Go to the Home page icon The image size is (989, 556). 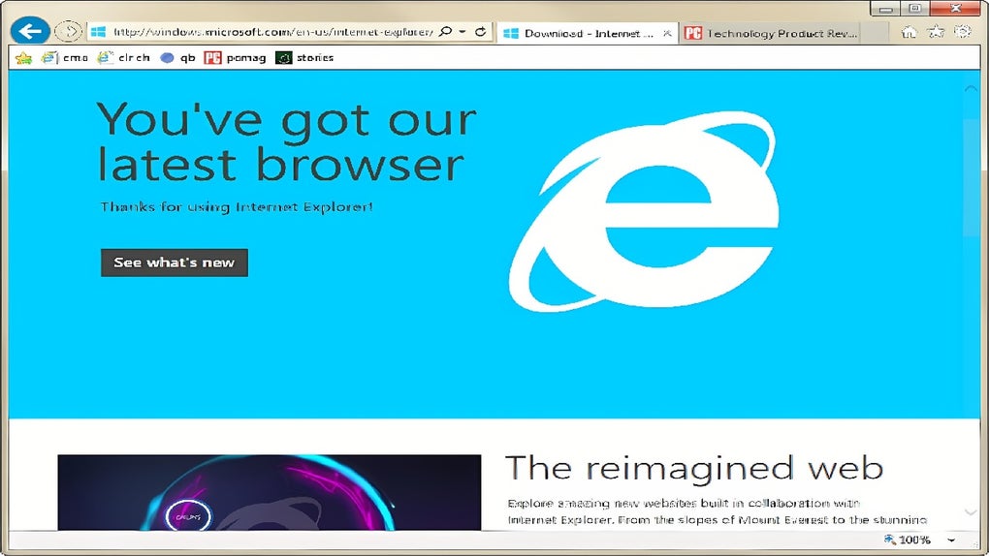[909, 32]
